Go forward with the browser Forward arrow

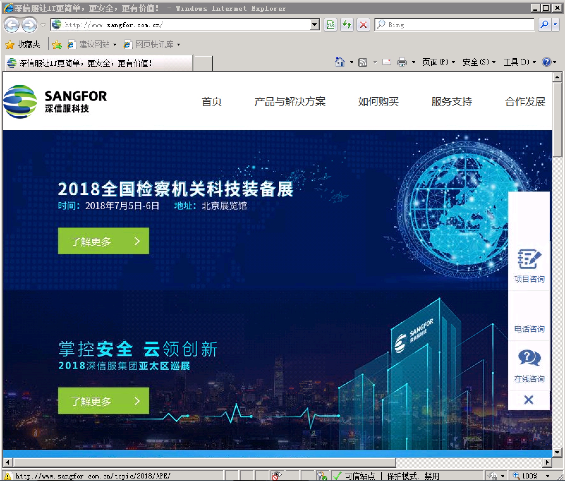29,25
